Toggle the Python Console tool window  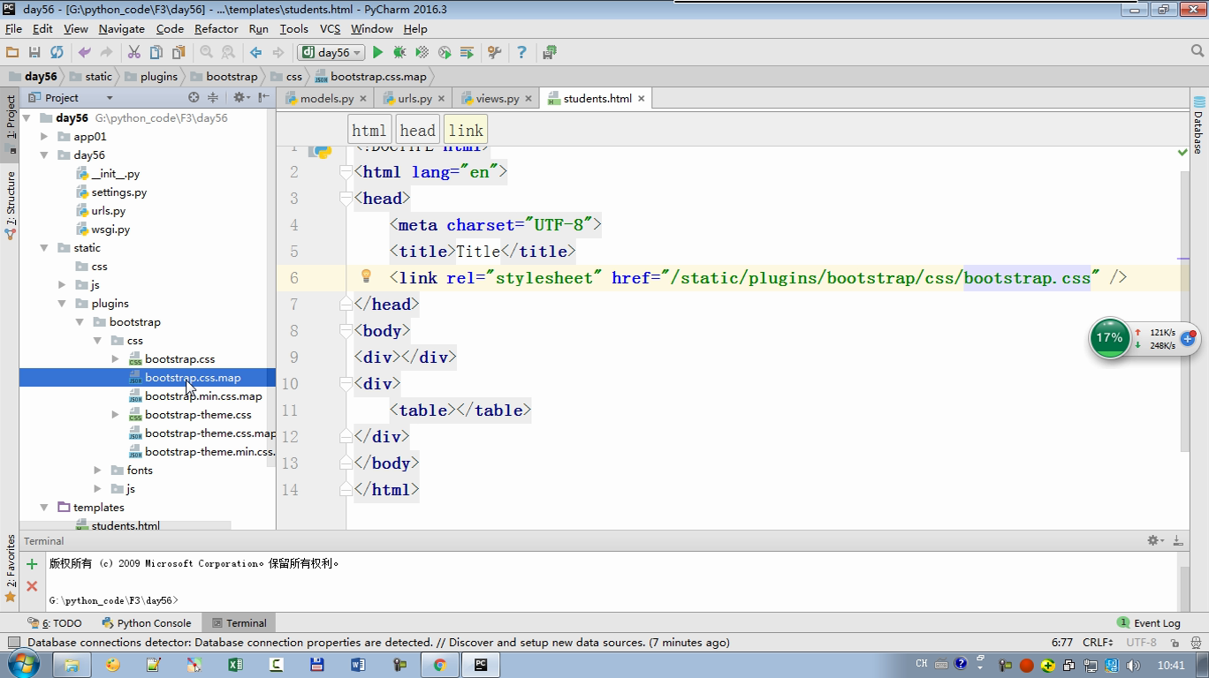(146, 623)
